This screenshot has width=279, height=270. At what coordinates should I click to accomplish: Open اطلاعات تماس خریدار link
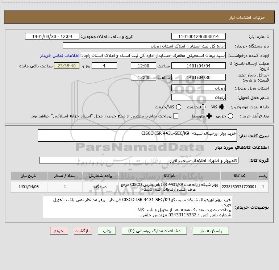(x=60, y=55)
